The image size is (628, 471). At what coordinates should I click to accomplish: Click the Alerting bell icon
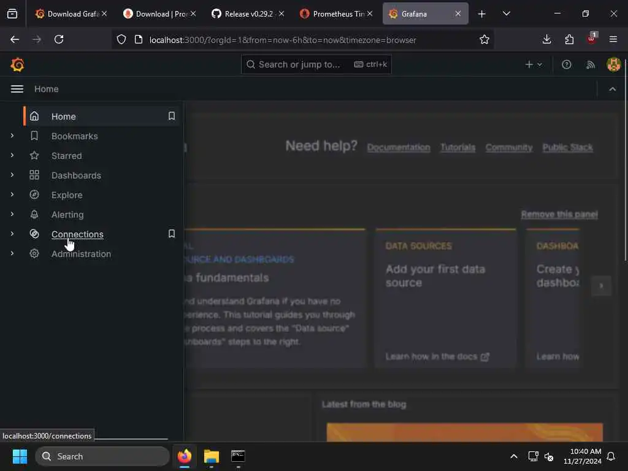[34, 214]
